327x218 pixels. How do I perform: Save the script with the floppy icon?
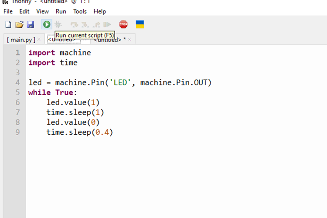[31, 24]
